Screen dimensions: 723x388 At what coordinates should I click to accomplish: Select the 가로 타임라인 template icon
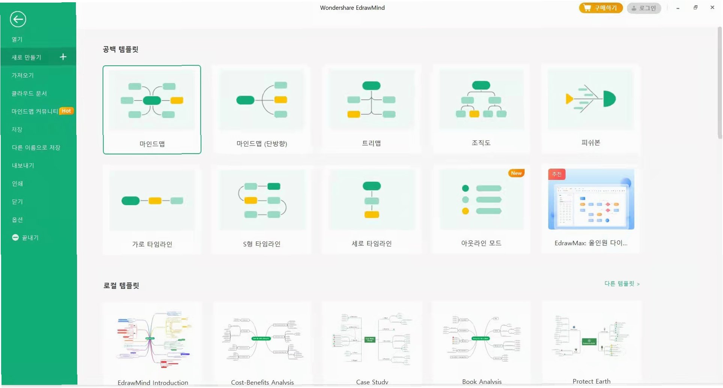click(152, 201)
